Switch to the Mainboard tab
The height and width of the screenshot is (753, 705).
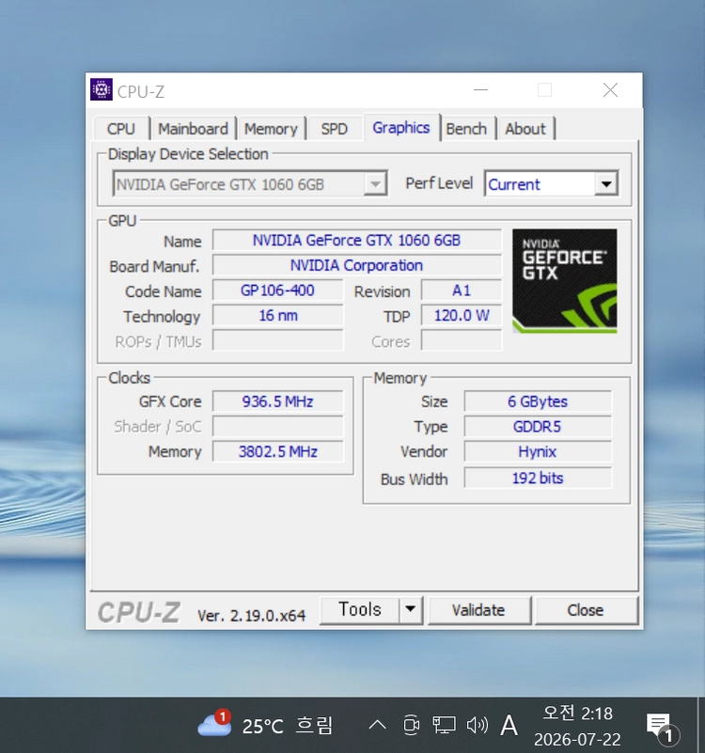pyautogui.click(x=193, y=129)
